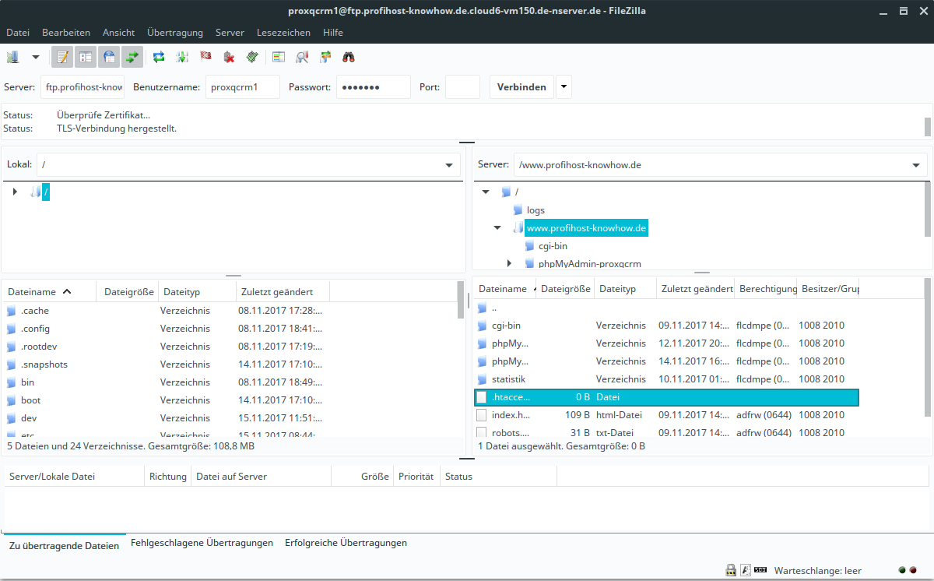Toggle the local directory tree view
Screen dimensions: 934x581
(x=86, y=57)
